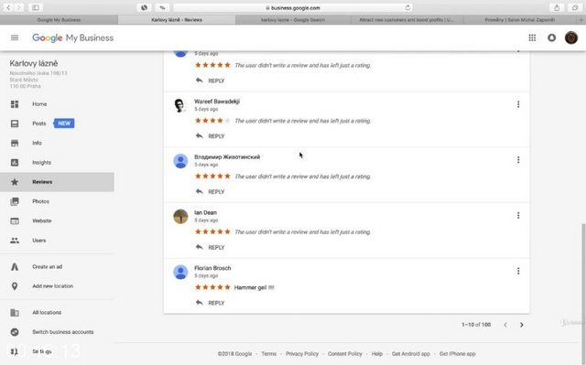586x365 pixels.
Task: Open the Home menu item
Action: (x=39, y=104)
